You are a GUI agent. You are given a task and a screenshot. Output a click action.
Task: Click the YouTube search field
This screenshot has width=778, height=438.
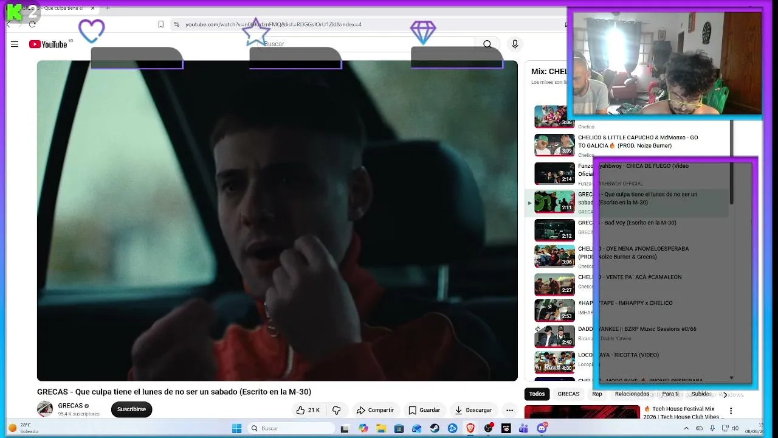[365, 44]
